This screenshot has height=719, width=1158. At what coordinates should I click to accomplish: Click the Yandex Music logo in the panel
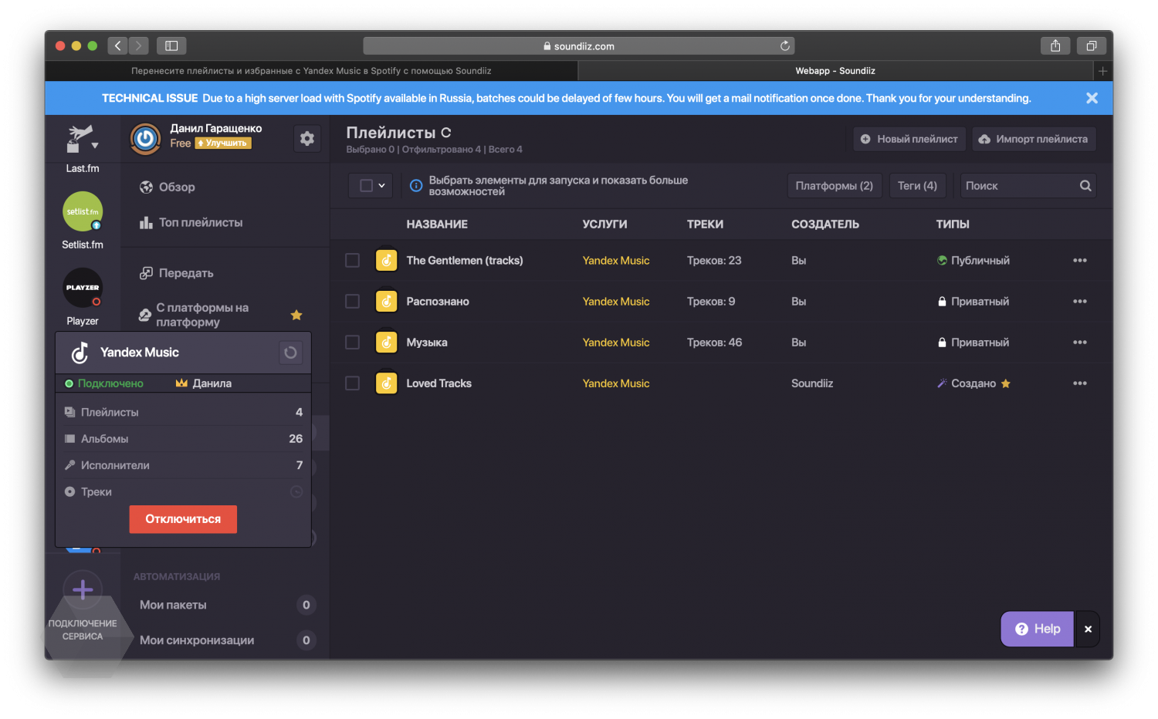tap(80, 353)
